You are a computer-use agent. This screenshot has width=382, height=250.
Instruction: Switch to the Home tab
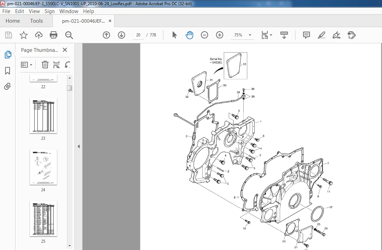(13, 21)
